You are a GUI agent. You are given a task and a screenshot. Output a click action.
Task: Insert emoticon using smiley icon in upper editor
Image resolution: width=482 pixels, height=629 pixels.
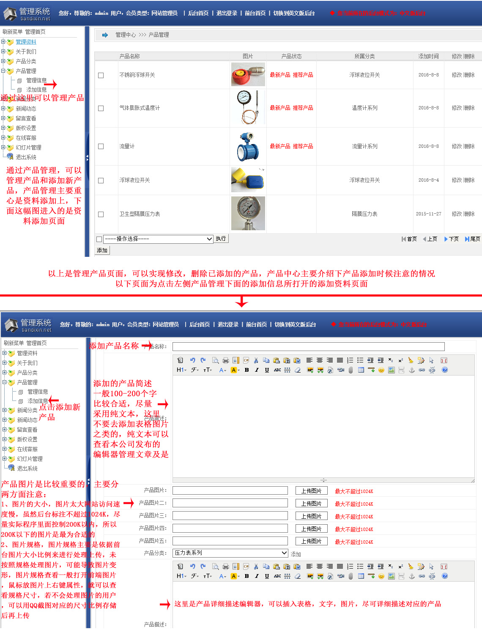click(x=381, y=370)
